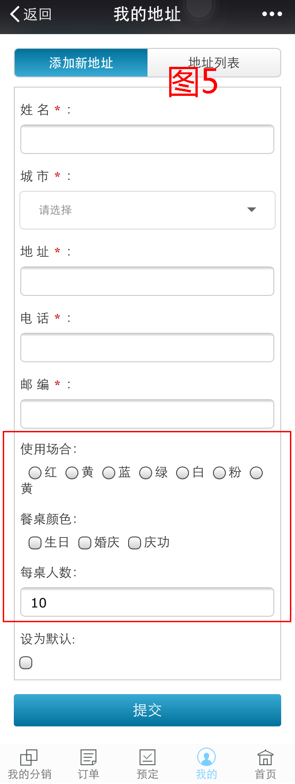Switch to 添加新地址 tab
Viewport: 295px width, 784px height.
[x=81, y=63]
